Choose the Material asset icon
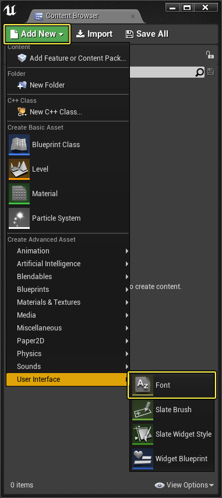This screenshot has width=222, height=498. [x=19, y=194]
